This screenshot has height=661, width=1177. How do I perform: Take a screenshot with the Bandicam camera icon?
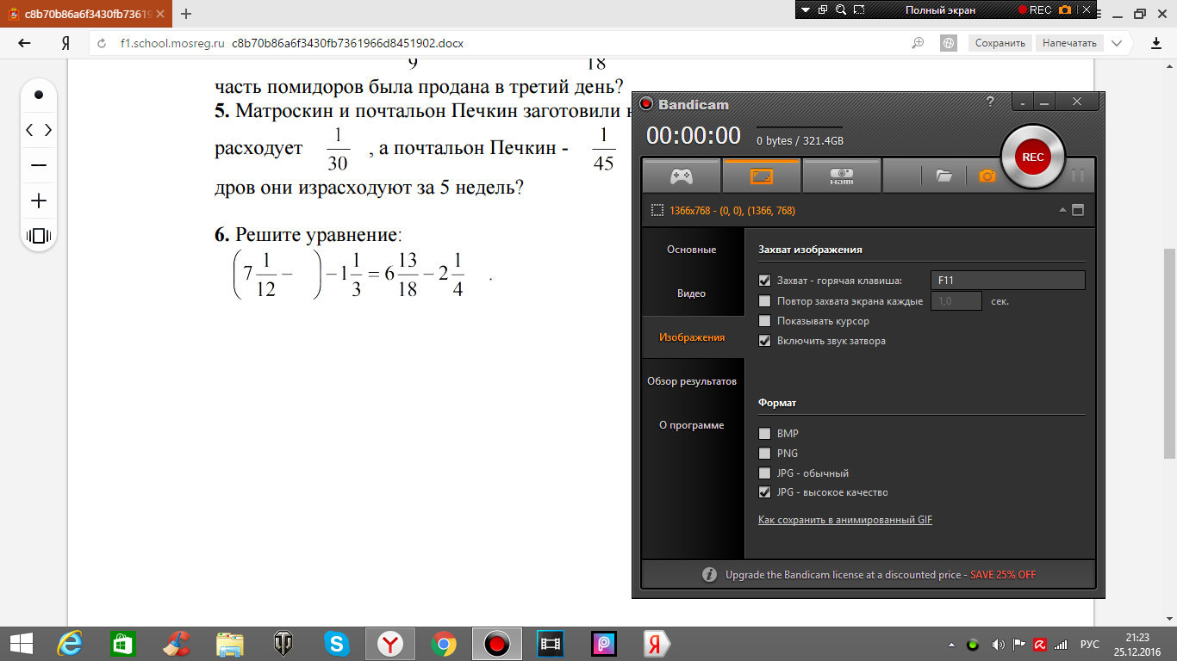coord(987,176)
